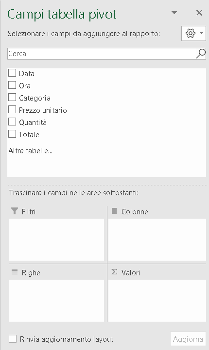This screenshot has width=209, height=350.
Task: Click the empty Valori drop area
Action: pos(157,300)
